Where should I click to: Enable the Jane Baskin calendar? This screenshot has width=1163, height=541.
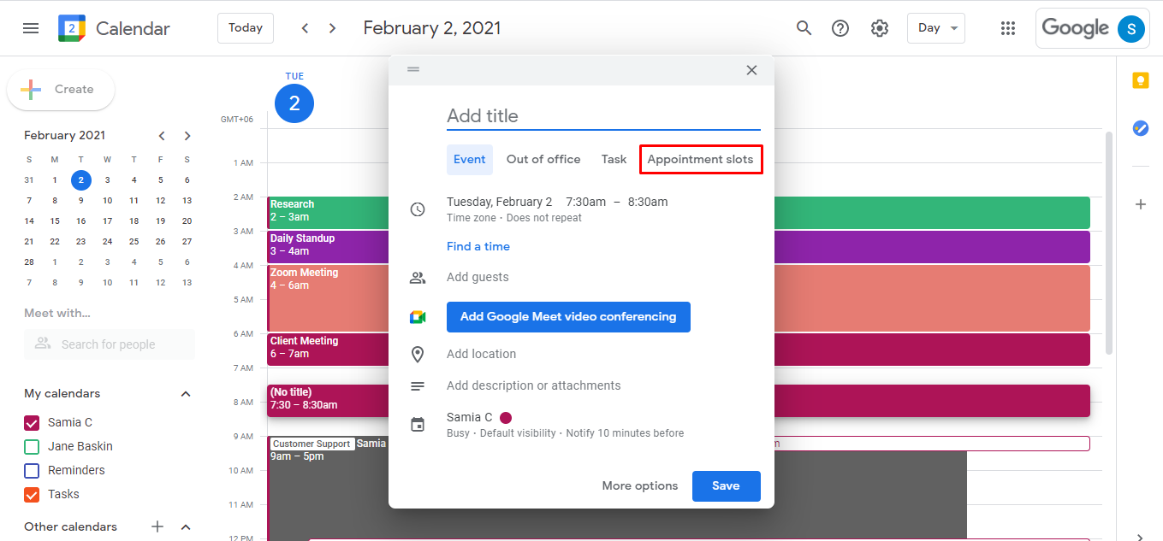click(x=32, y=446)
